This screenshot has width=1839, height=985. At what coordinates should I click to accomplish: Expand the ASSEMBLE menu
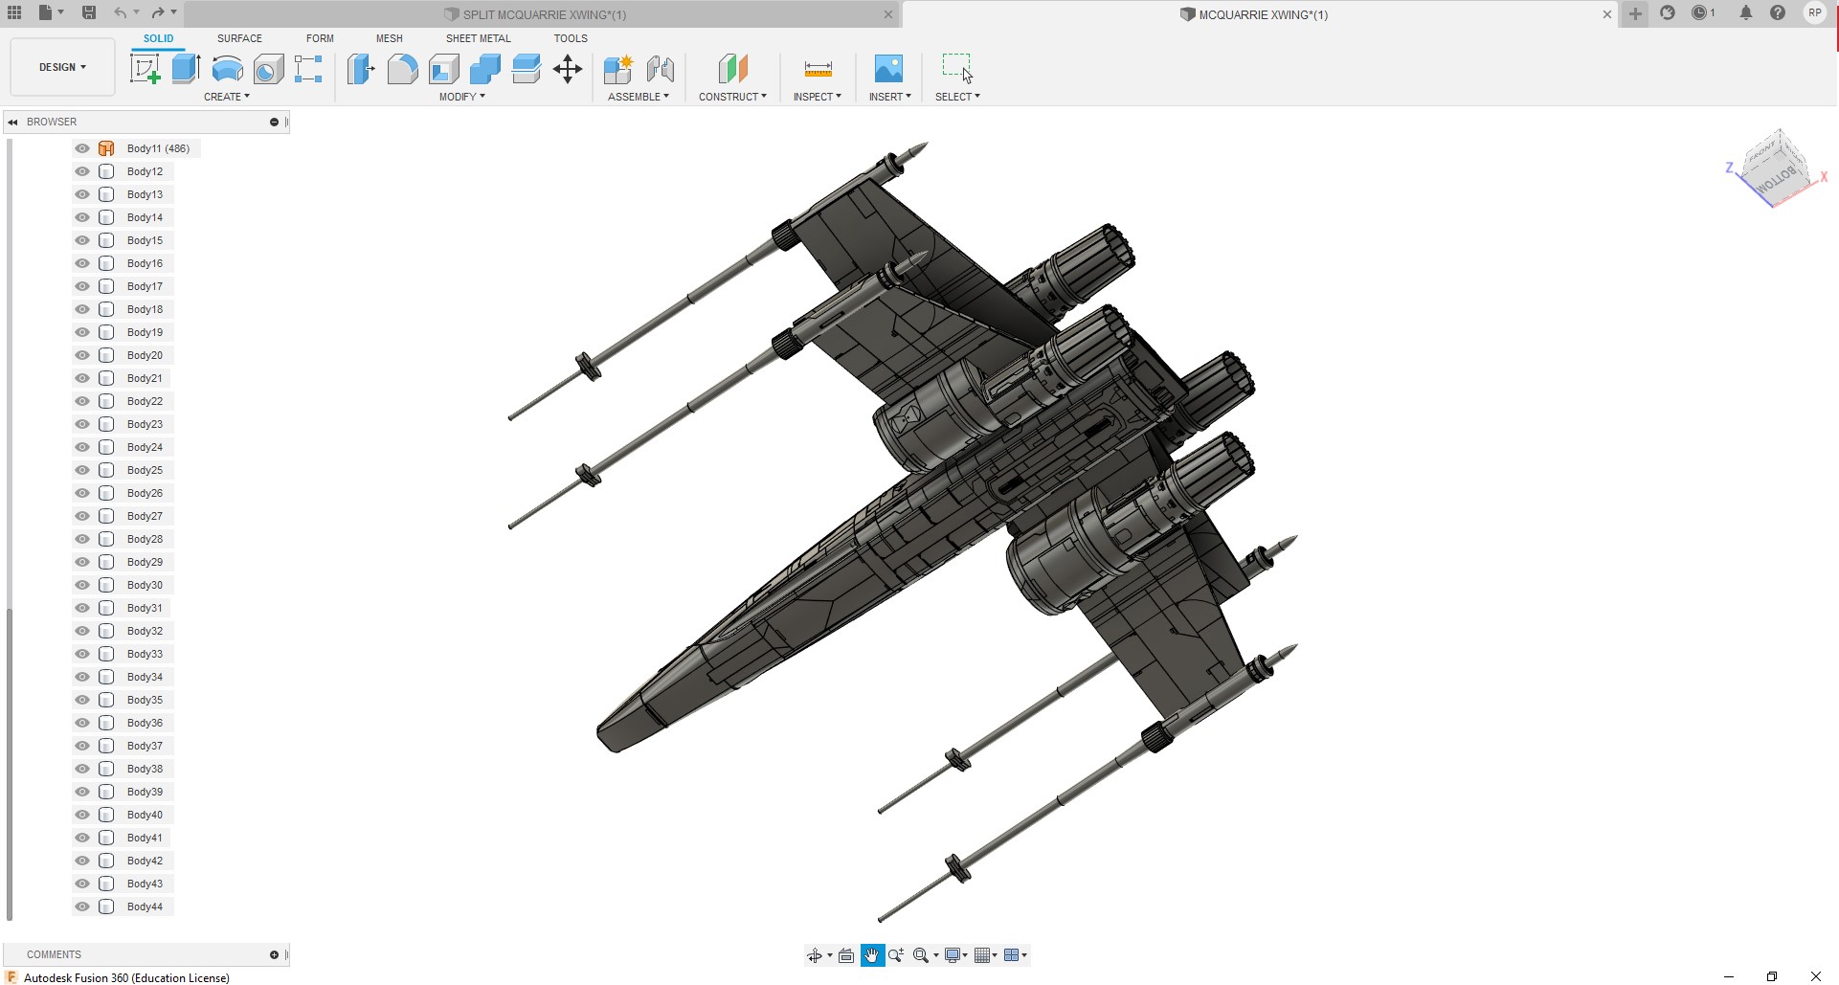(639, 97)
